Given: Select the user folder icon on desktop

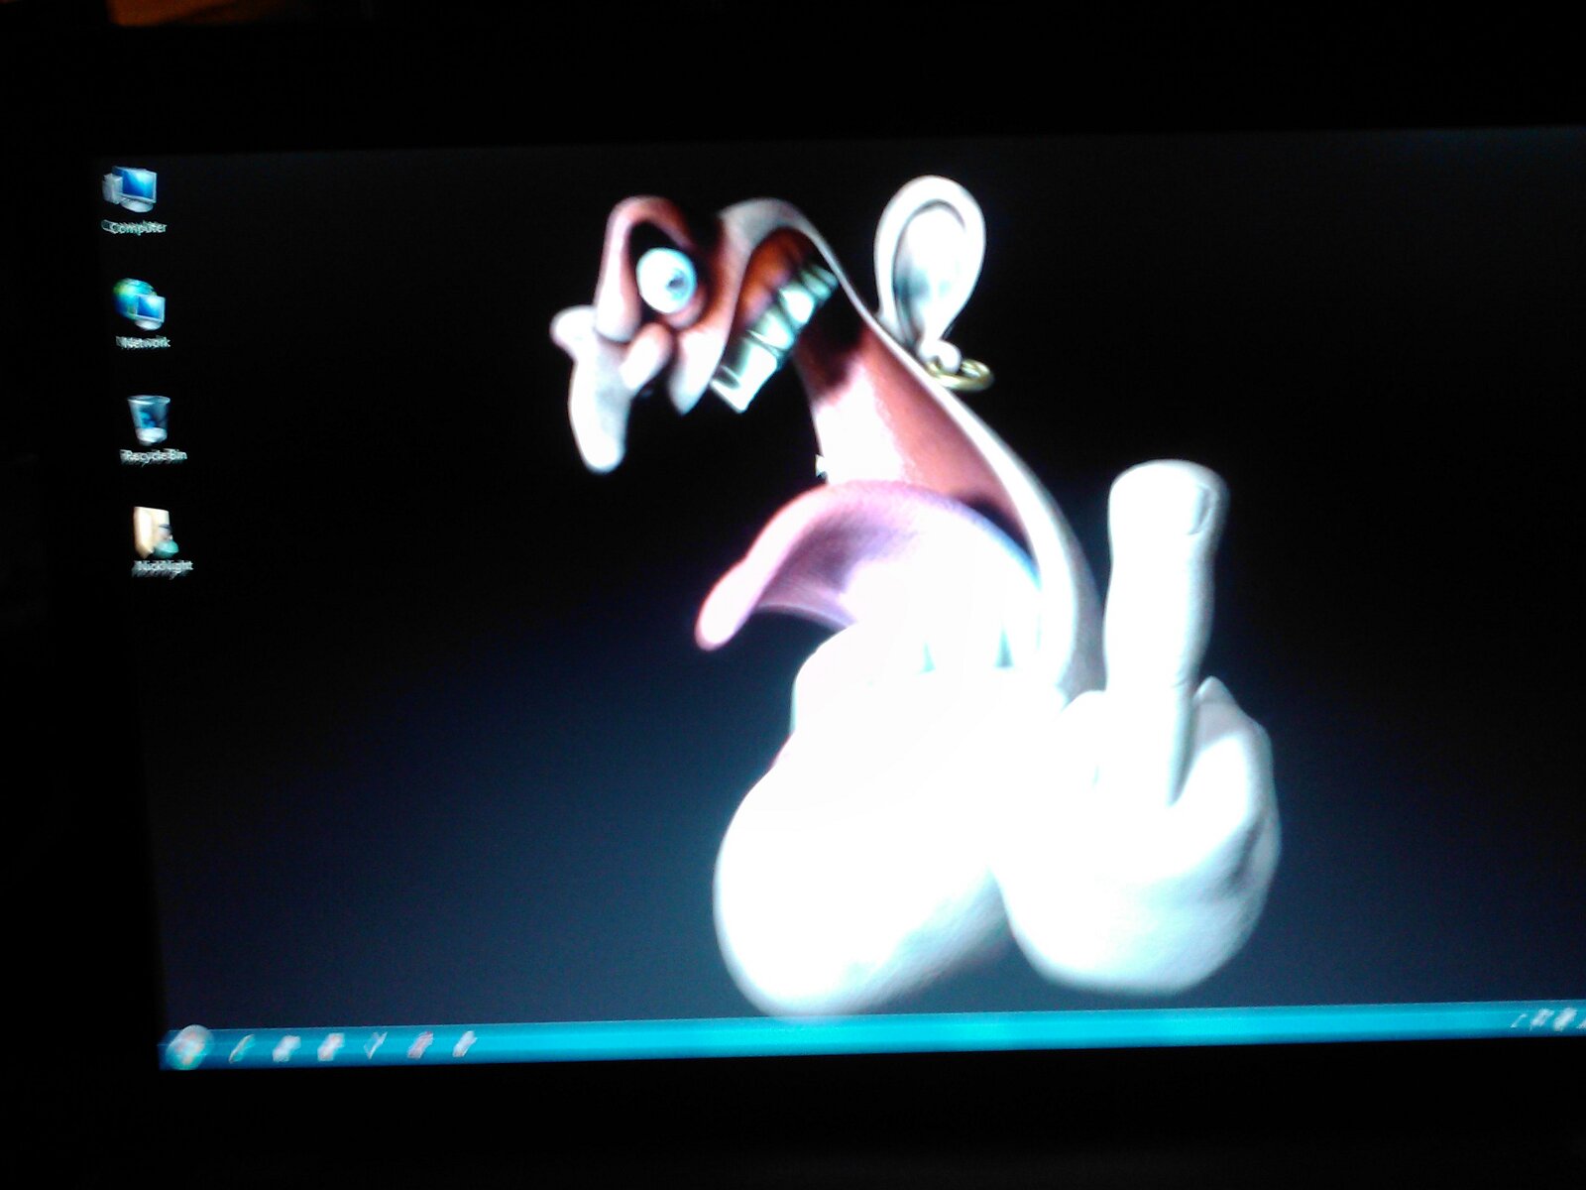Looking at the screenshot, I should pyautogui.click(x=156, y=532).
